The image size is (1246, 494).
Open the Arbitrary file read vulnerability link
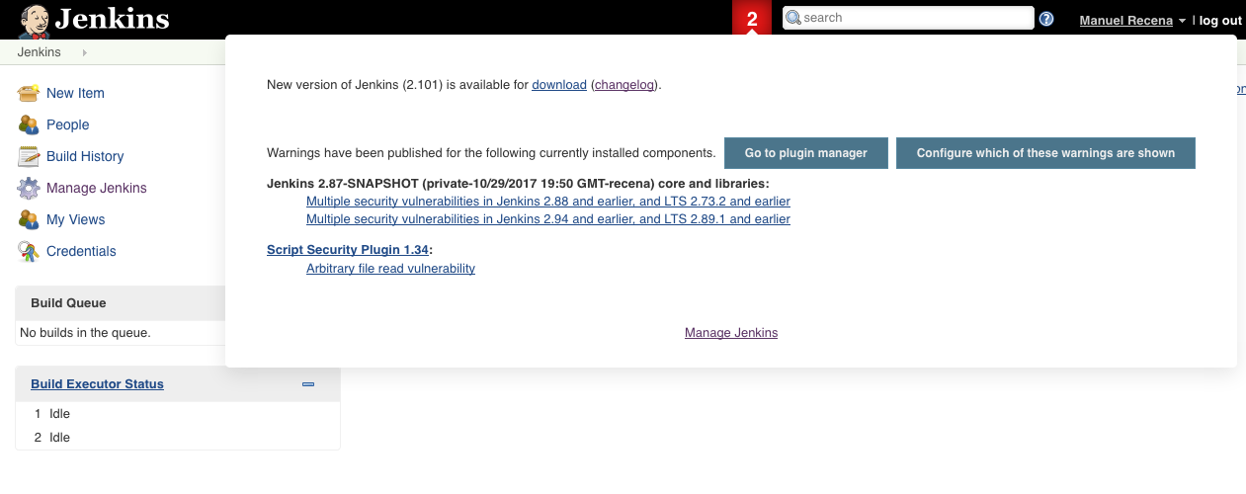tap(390, 269)
